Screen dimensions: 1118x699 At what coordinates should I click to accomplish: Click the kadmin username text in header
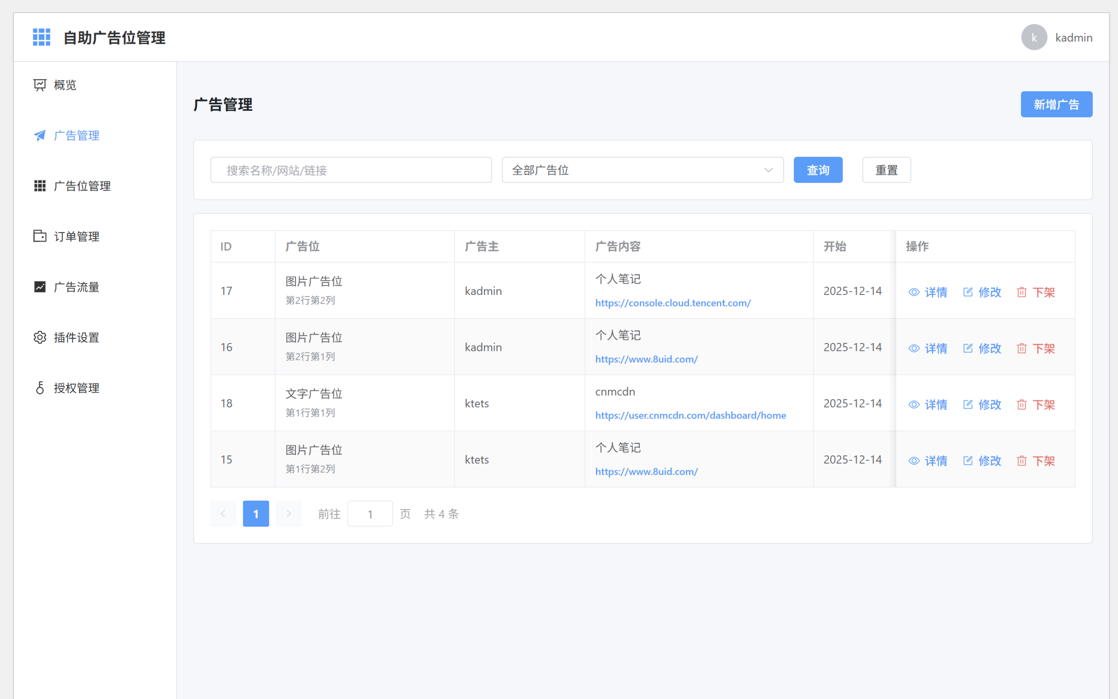(1074, 38)
